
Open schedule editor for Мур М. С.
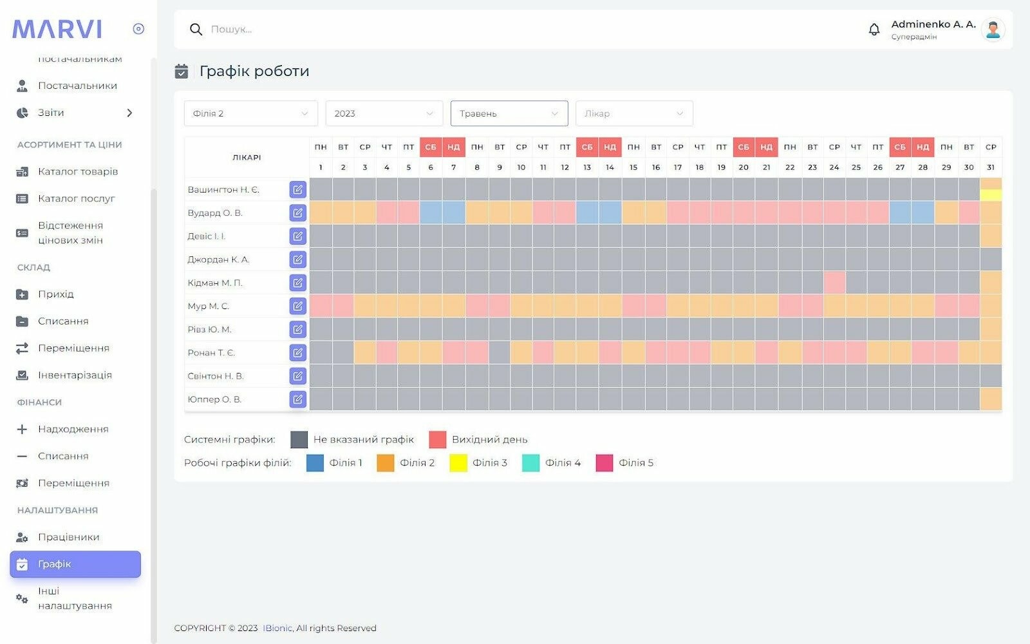pyautogui.click(x=297, y=307)
